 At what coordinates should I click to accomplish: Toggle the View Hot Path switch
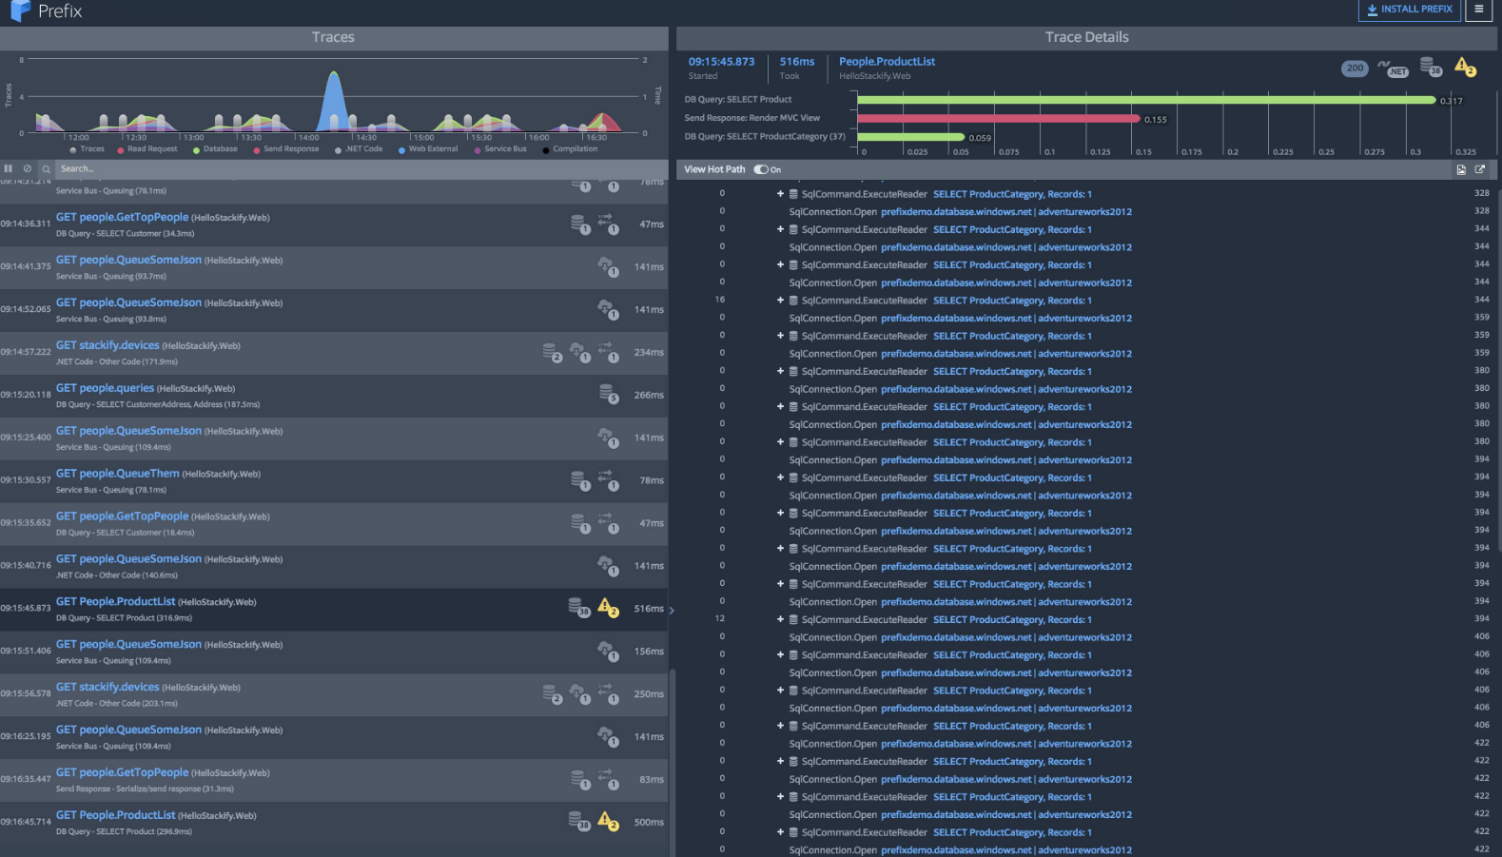tap(761, 169)
